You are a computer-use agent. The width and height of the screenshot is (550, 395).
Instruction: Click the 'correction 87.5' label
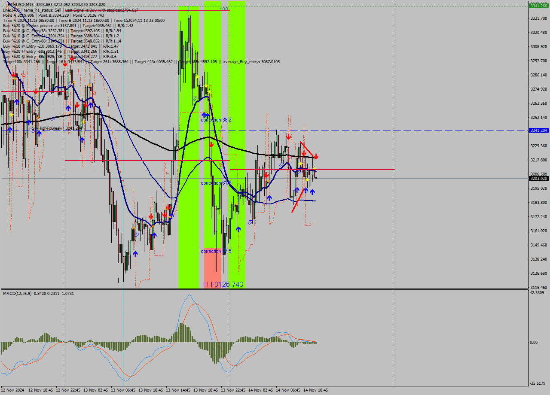point(216,251)
